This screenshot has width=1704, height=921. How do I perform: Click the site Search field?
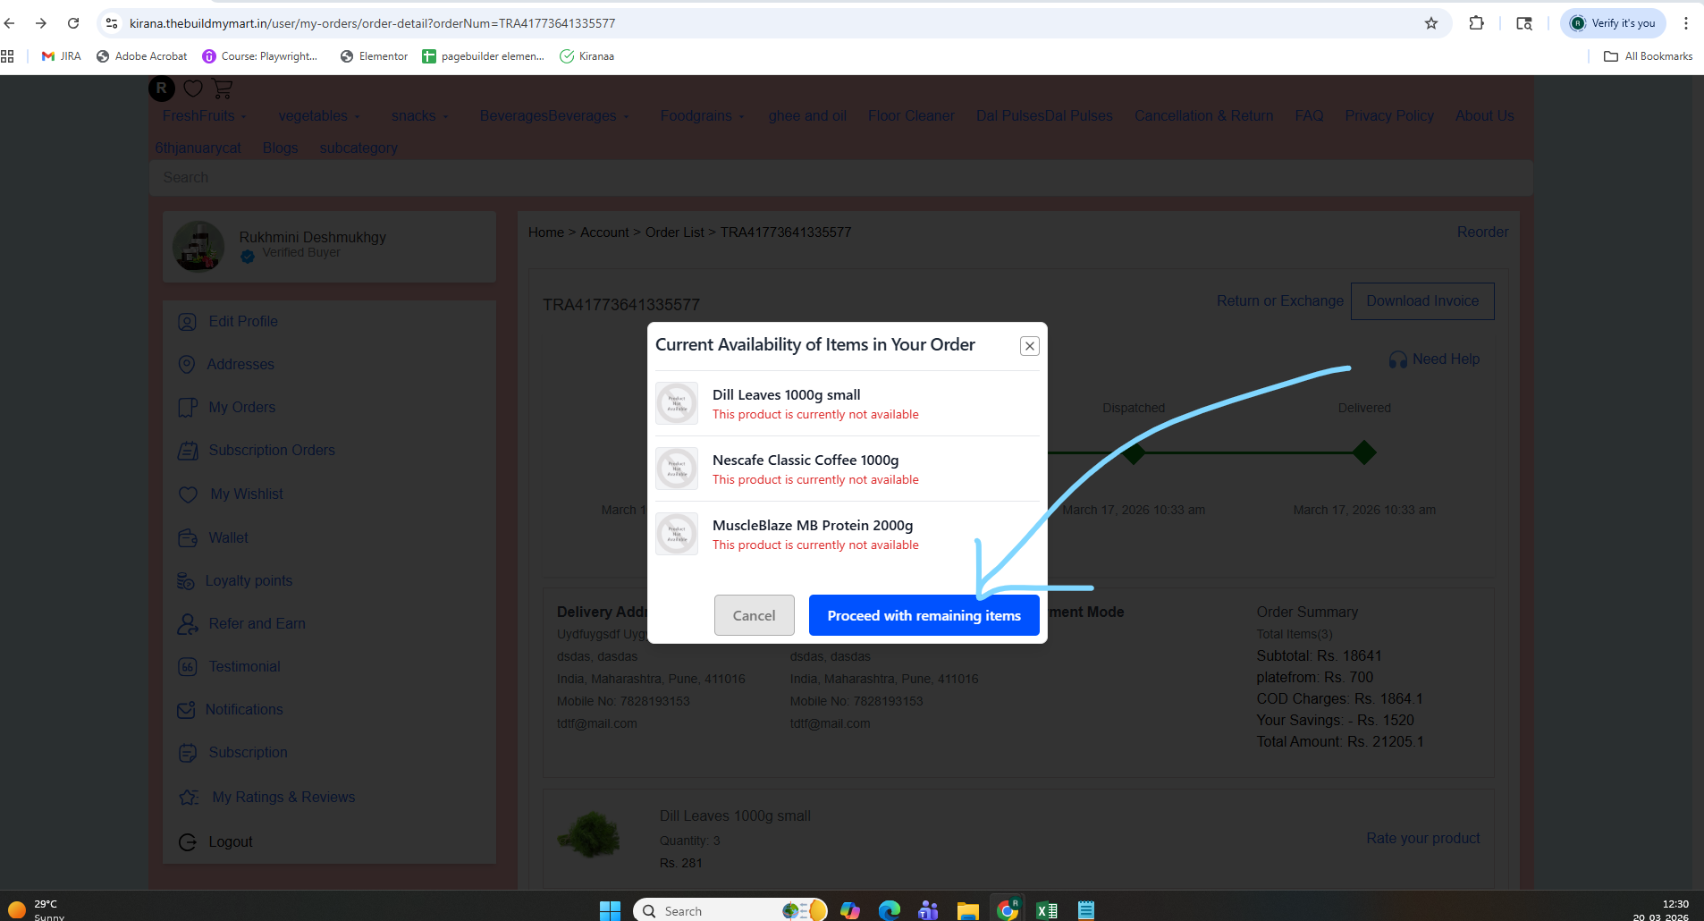click(x=841, y=178)
